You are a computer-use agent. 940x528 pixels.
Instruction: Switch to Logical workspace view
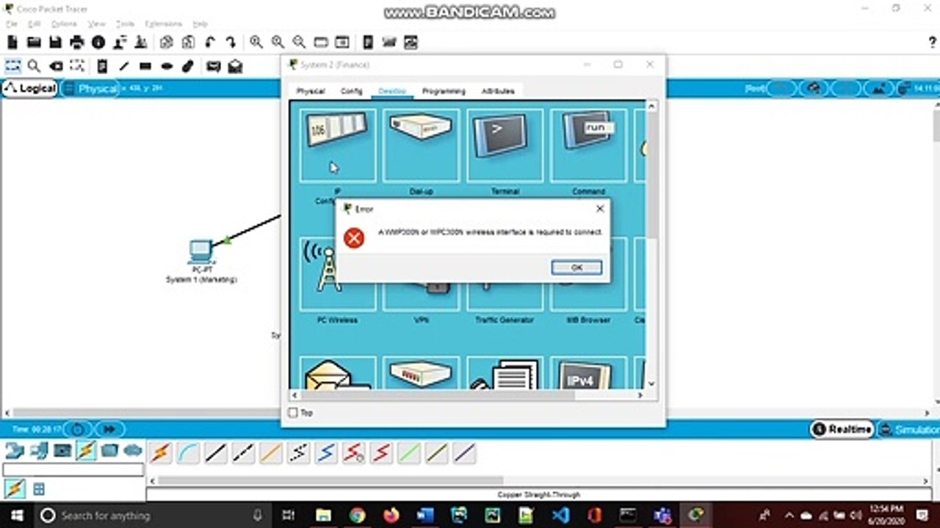click(29, 88)
